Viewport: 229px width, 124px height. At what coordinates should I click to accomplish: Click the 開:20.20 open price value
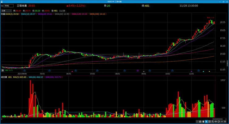(17, 11)
